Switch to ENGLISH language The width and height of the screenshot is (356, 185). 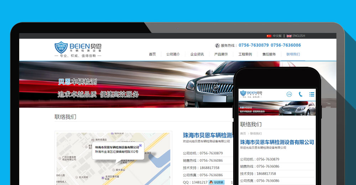299,36
